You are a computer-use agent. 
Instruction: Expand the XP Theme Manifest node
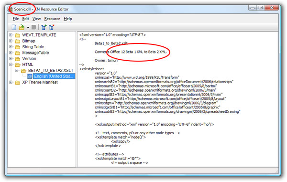point(11,82)
